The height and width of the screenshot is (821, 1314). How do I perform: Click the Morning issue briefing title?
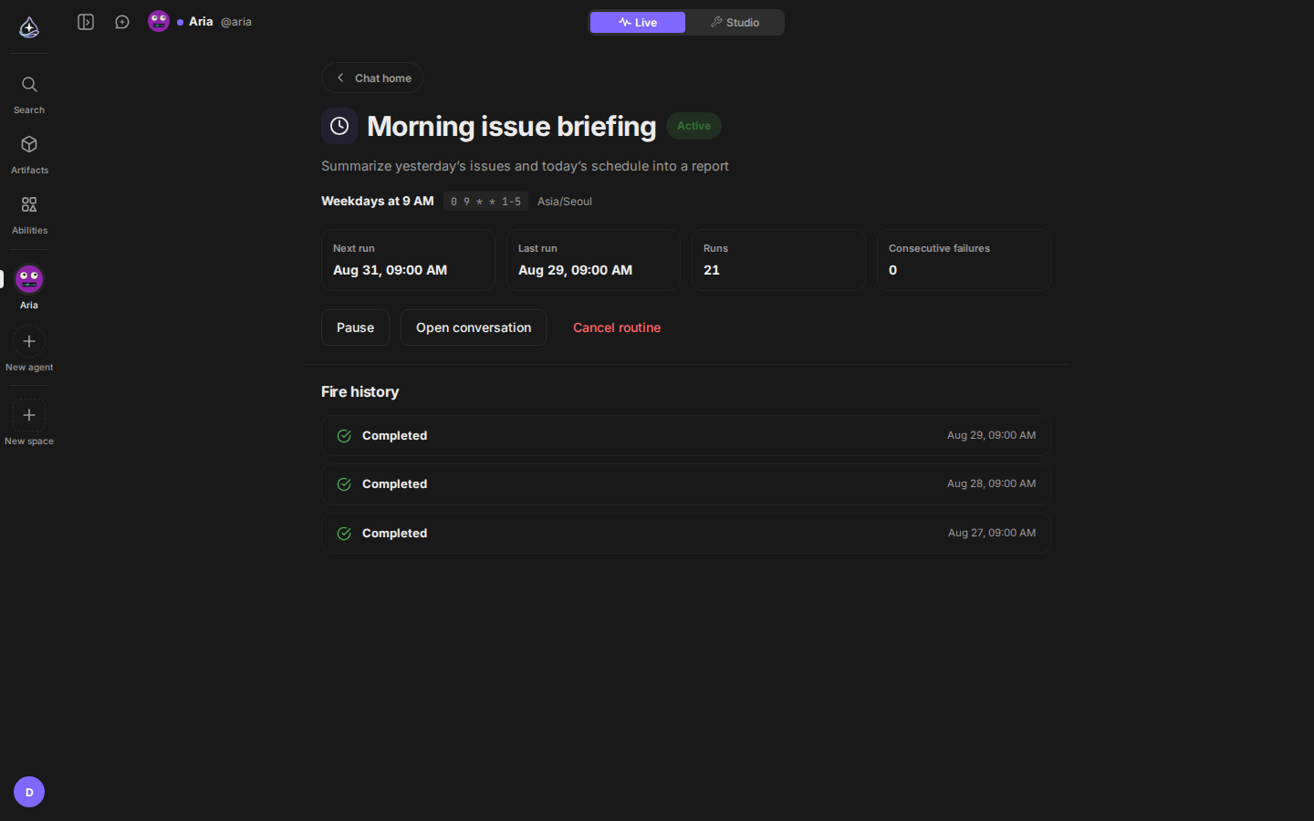click(511, 126)
